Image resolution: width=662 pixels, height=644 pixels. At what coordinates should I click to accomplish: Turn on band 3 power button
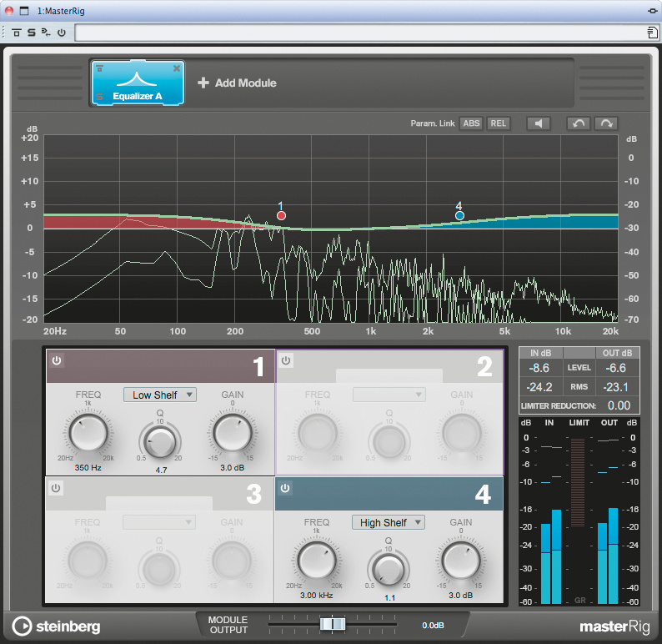pyautogui.click(x=57, y=489)
